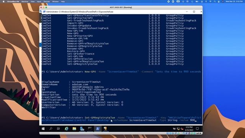
Task: Click the text Set-GPRegistryValue in cmdlet list
Action: (x=82, y=64)
